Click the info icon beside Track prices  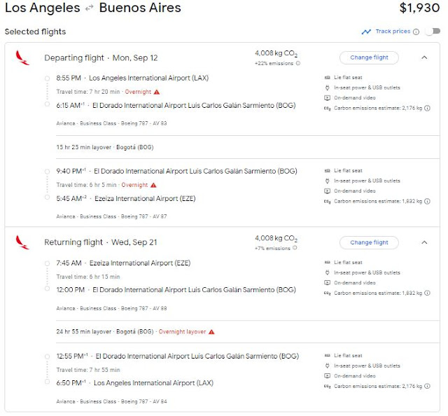pos(416,32)
